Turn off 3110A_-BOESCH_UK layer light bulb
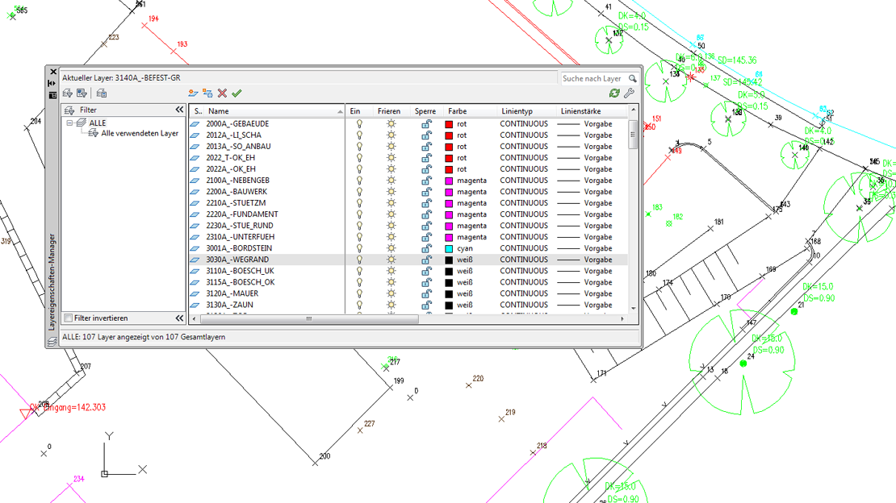Viewport: 896px width, 503px height. coord(359,271)
